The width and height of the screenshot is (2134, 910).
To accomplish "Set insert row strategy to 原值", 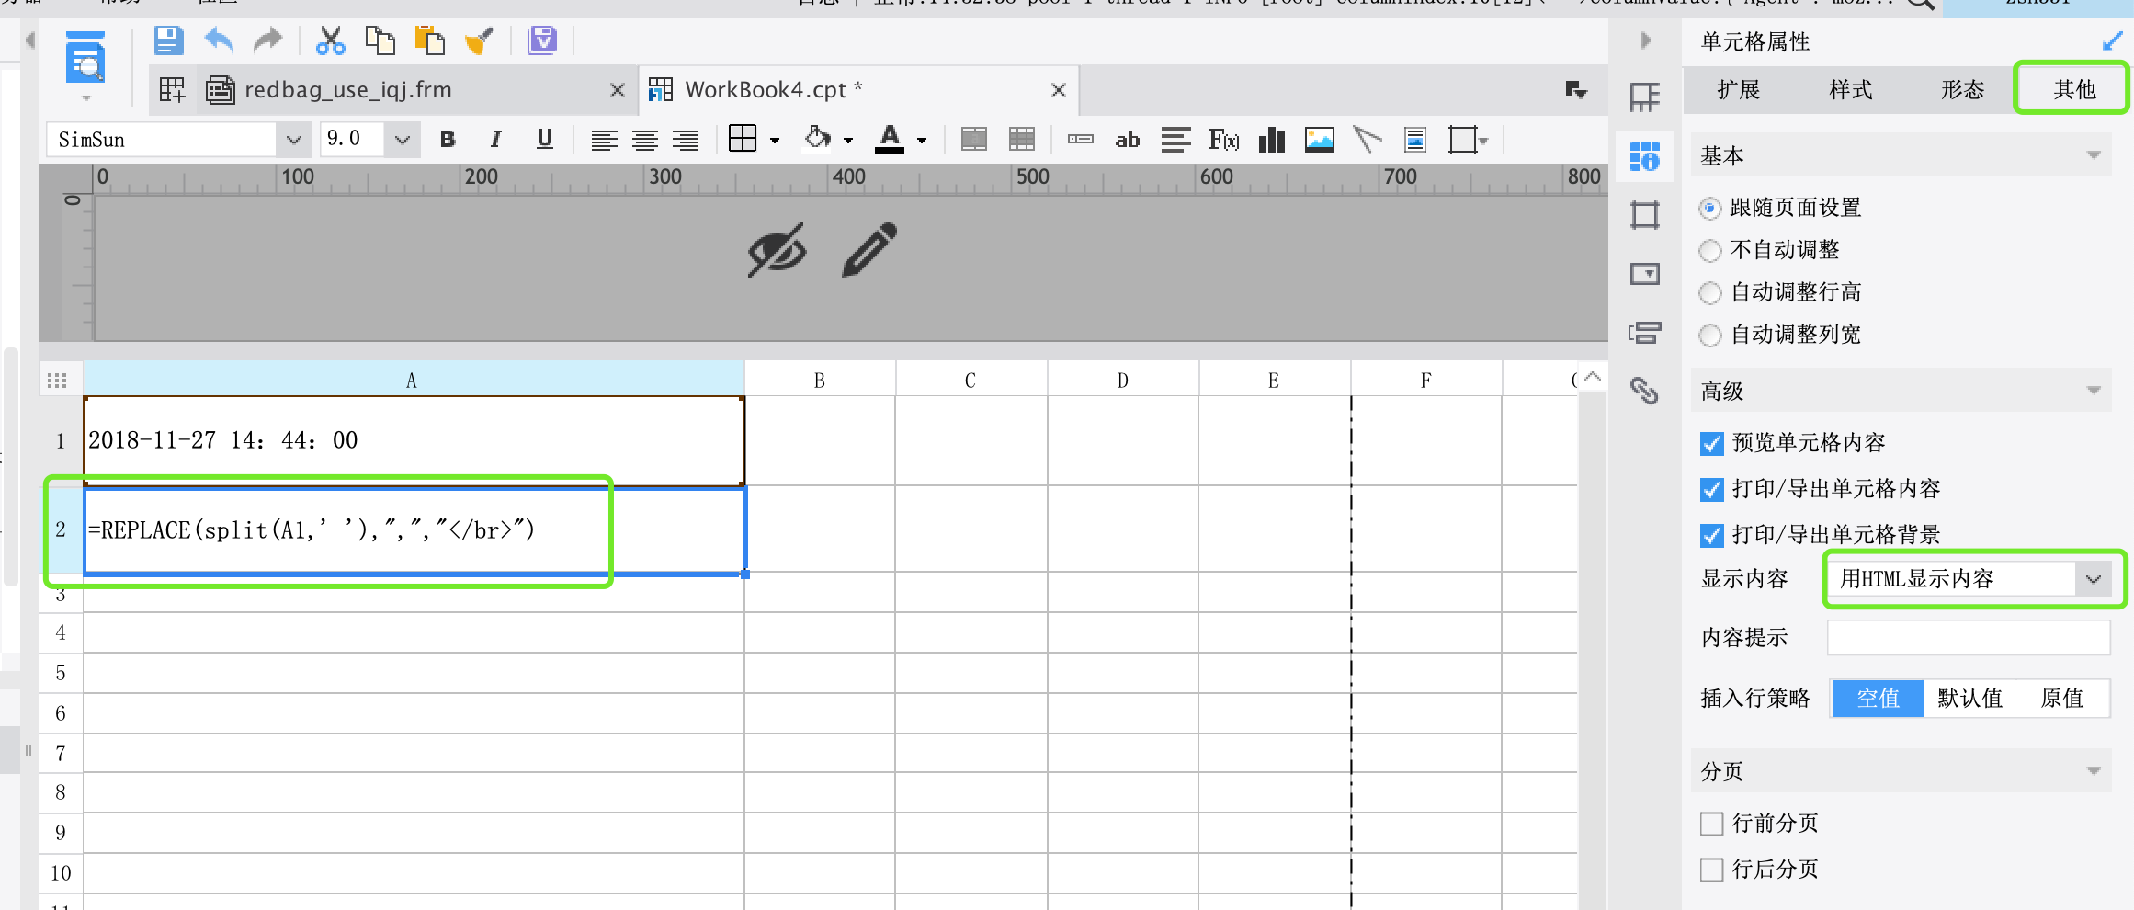I will [2062, 699].
